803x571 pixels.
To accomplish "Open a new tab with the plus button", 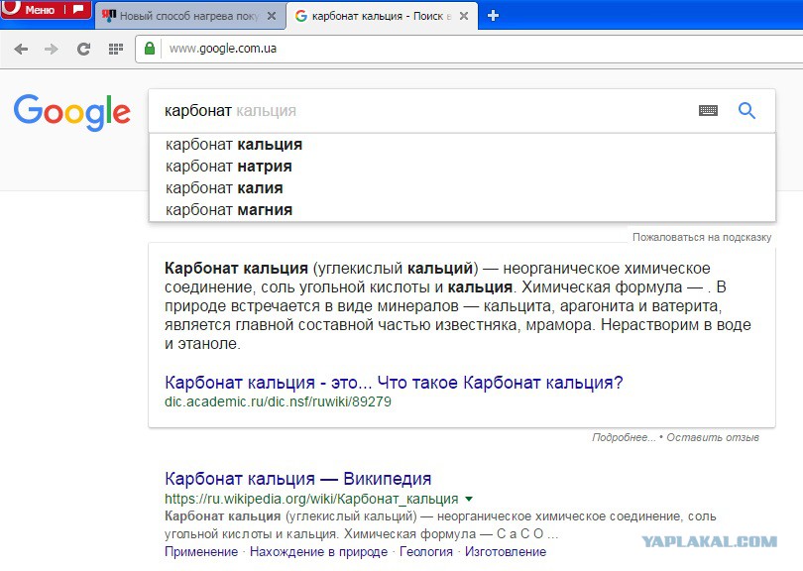I will click(x=493, y=16).
